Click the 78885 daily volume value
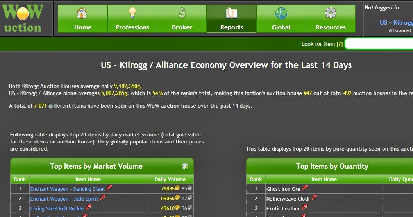 point(168,189)
